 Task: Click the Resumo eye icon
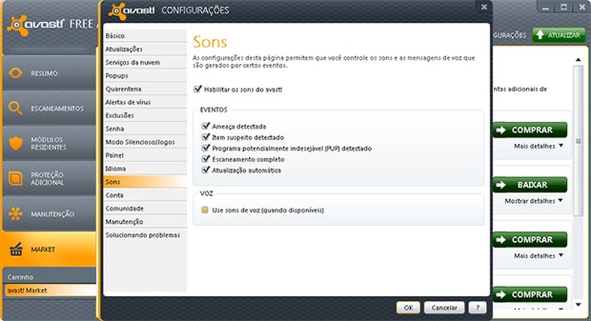tap(16, 73)
